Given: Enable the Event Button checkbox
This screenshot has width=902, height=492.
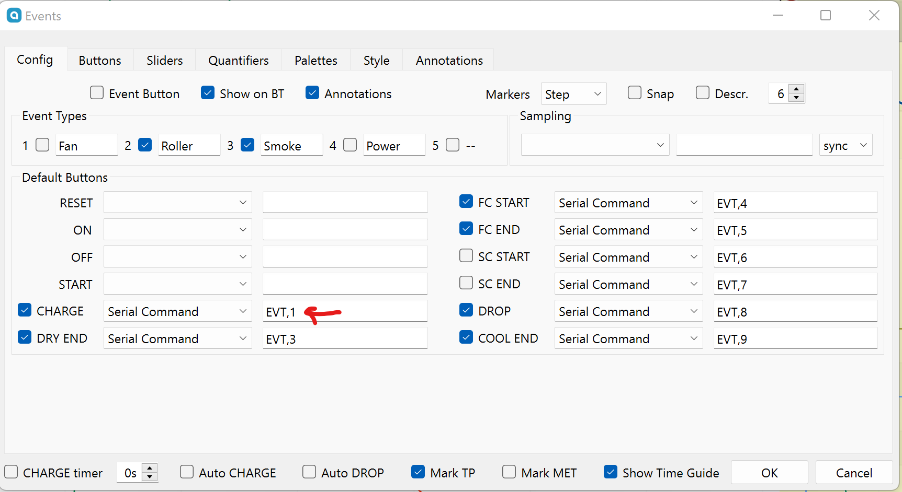Looking at the screenshot, I should (97, 93).
